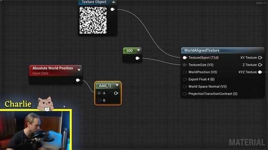Select the Texture Object node title
Screen dimensions: 268x150
click(94, 2)
